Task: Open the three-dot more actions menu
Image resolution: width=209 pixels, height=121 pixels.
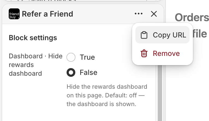Action: 139,14
